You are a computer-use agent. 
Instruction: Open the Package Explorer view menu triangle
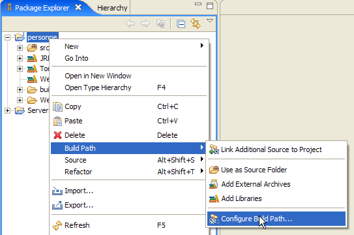click(x=210, y=21)
